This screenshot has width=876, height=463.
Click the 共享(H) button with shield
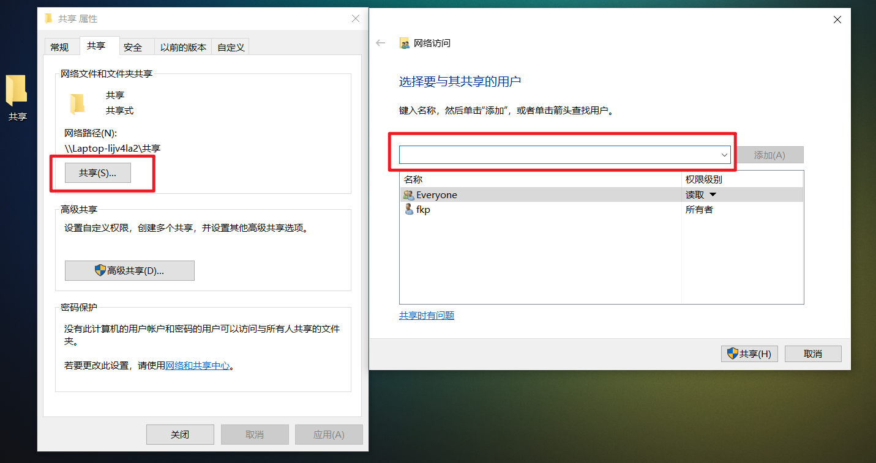coord(749,354)
